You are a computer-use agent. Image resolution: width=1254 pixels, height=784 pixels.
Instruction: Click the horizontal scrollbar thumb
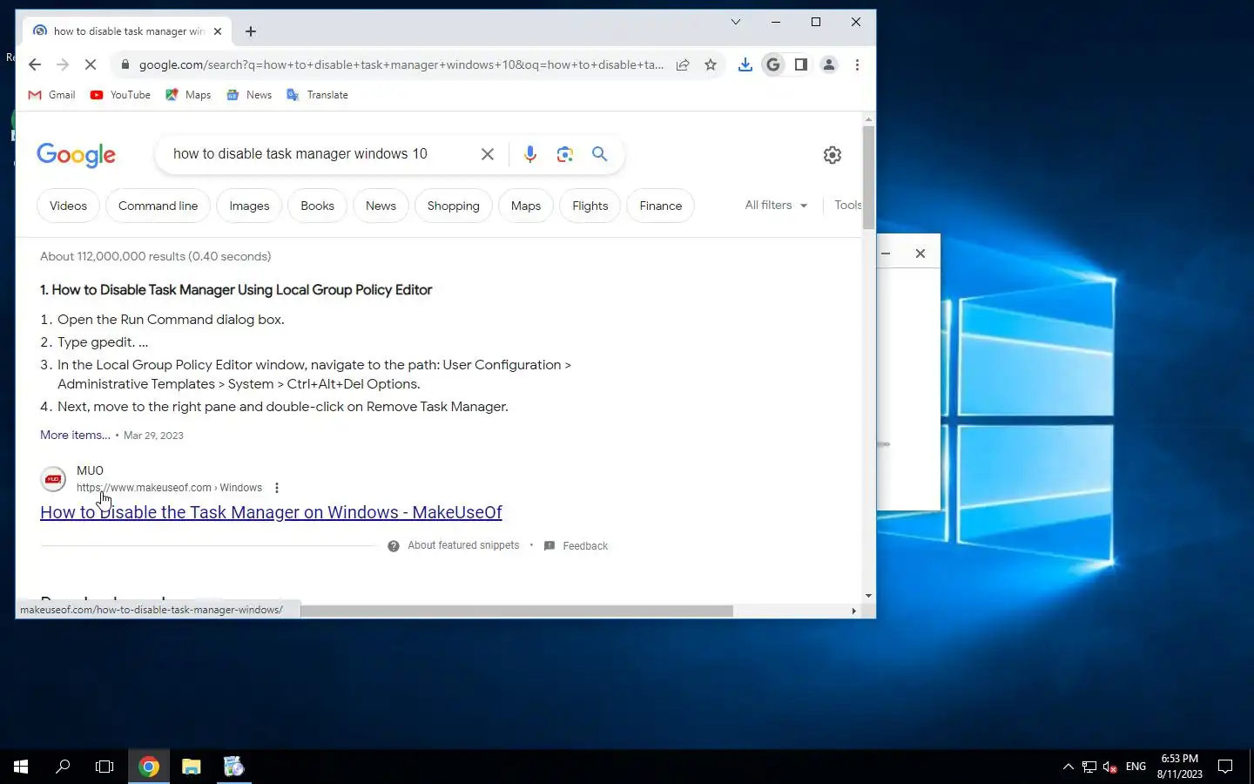click(x=516, y=611)
